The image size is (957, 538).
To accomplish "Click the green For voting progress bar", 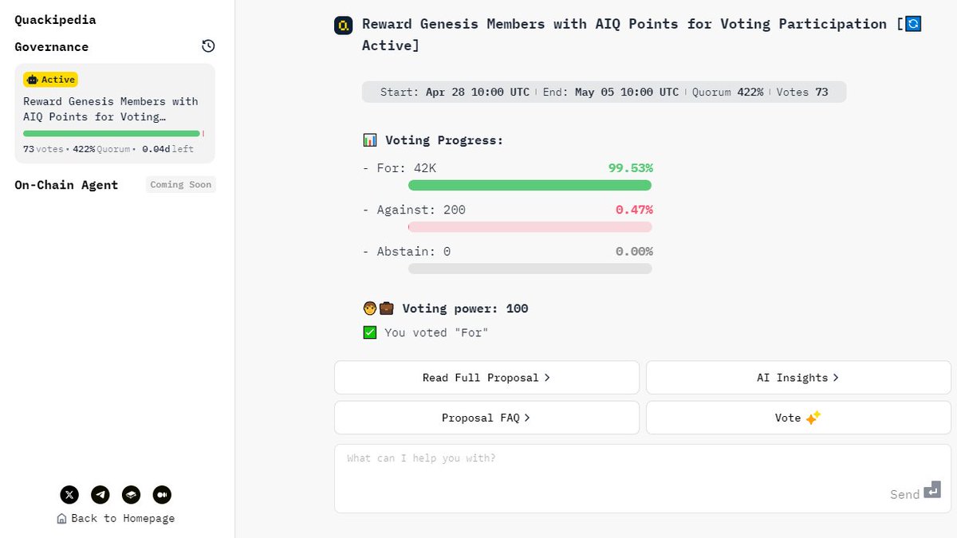I will coord(530,186).
